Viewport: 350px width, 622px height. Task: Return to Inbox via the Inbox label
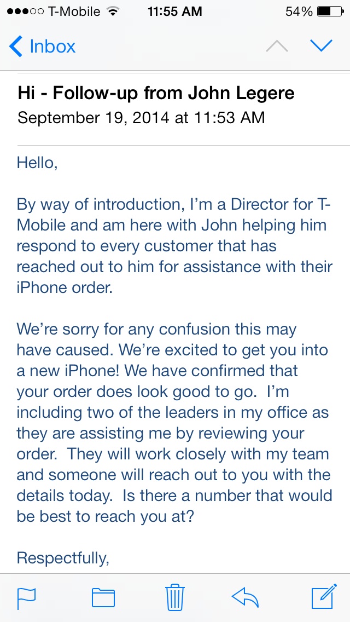click(x=52, y=47)
